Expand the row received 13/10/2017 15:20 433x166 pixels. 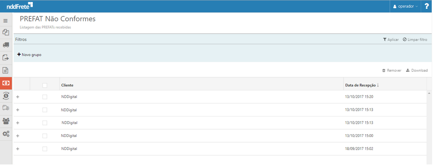coord(17,97)
